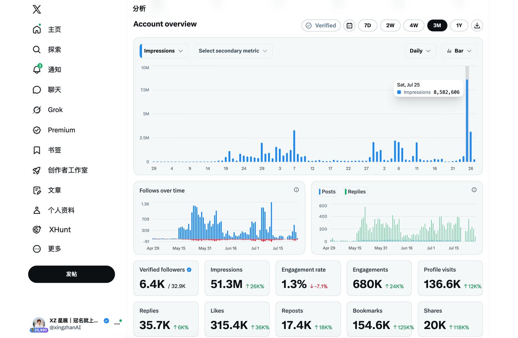Open the Articles (文章) icon
Screen dimensions: 518x338
click(x=37, y=190)
